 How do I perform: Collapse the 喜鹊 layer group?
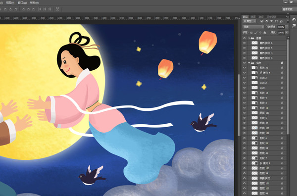coord(249,38)
